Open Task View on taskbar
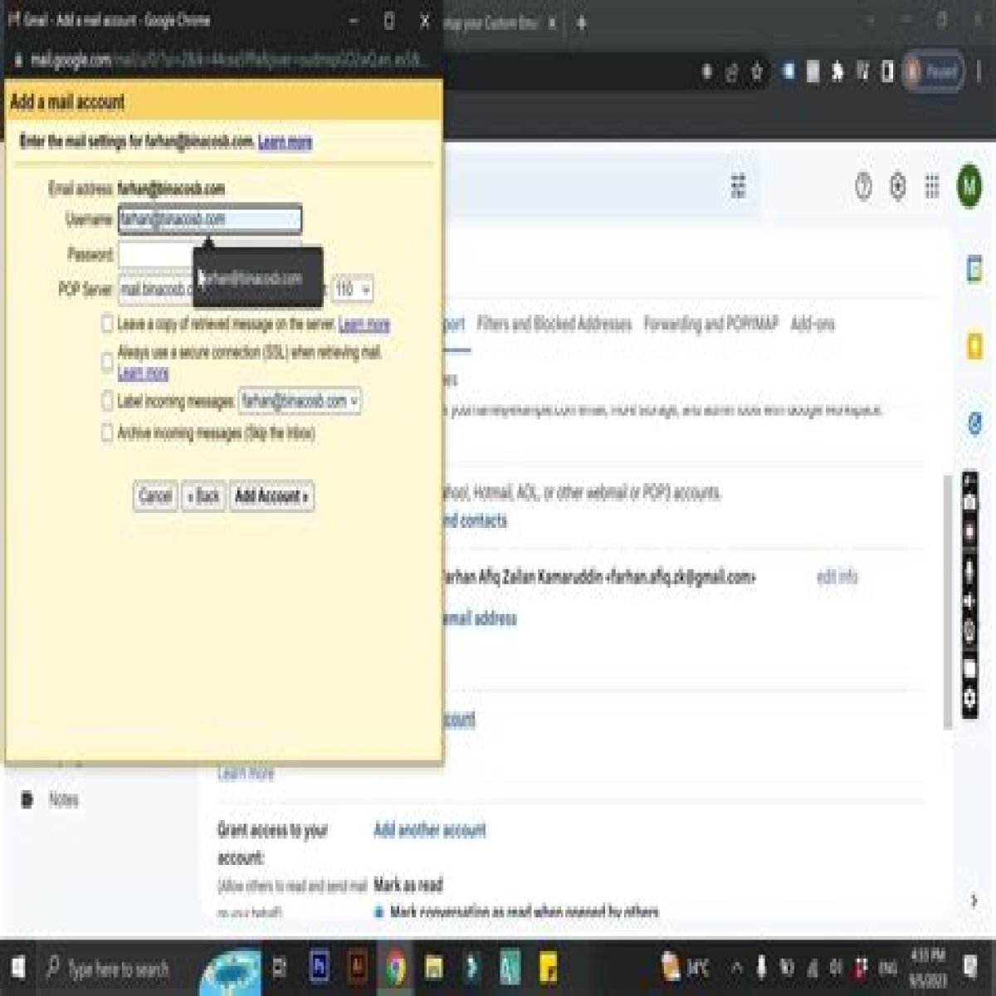 point(279,968)
